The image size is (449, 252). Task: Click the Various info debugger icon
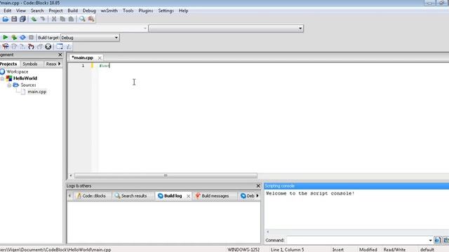[69, 47]
